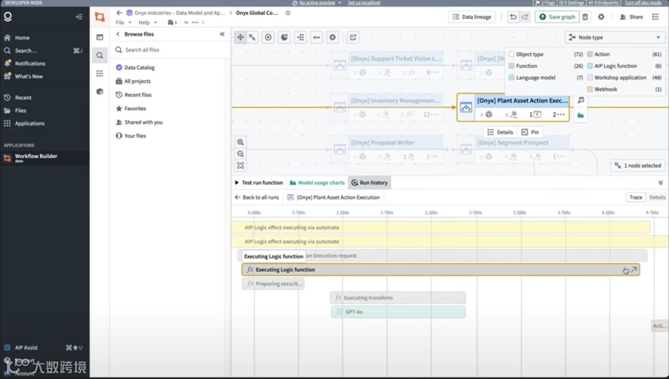This screenshot has width=669, height=379.
Task: Toggle the Workshop application filter
Action: 590,77
